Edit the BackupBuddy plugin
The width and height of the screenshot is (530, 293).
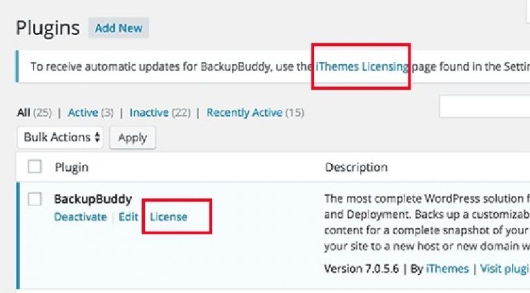pyautogui.click(x=128, y=216)
